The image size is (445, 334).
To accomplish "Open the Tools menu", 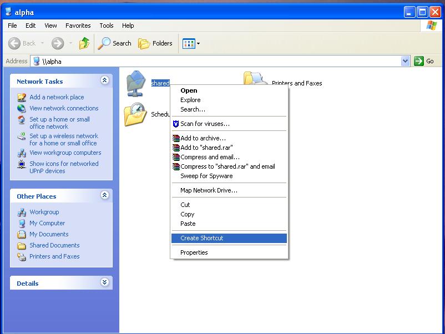I will [107, 26].
